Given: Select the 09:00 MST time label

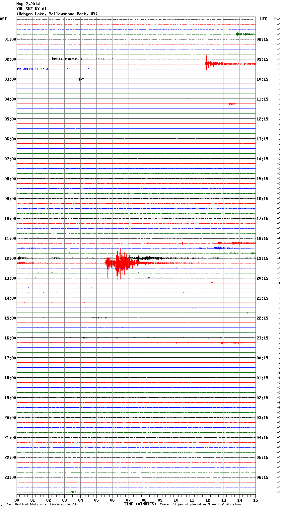Looking at the screenshot, I should (10, 199).
